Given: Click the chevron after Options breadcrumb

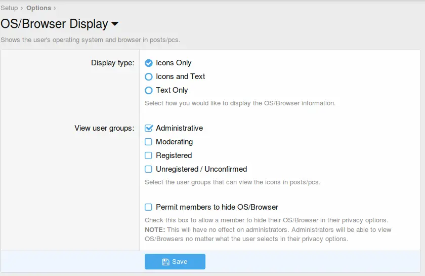Looking at the screenshot, I should (x=55, y=8).
